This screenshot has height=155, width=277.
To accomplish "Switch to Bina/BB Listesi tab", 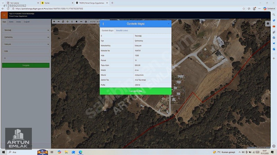I will click(122, 30).
